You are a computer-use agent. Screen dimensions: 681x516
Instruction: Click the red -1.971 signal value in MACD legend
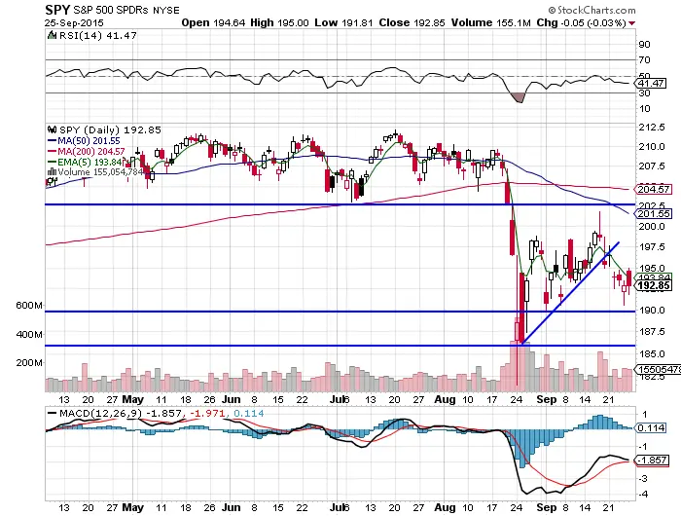(x=208, y=413)
